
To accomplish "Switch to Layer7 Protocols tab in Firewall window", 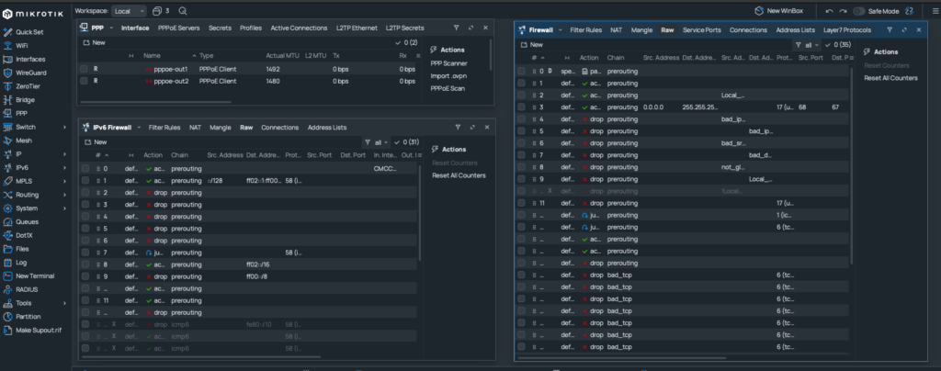I will (x=846, y=30).
